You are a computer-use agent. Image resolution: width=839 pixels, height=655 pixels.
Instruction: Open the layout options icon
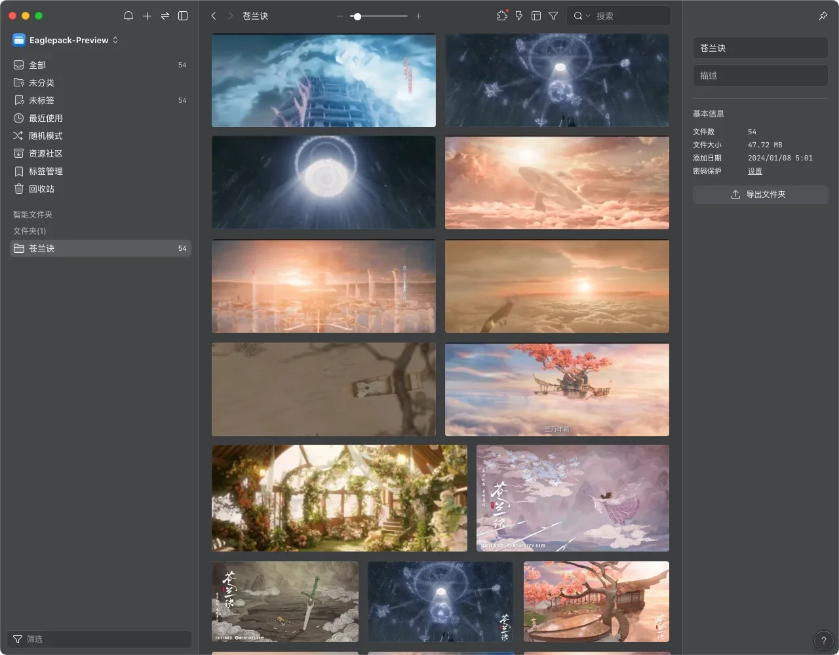[536, 16]
